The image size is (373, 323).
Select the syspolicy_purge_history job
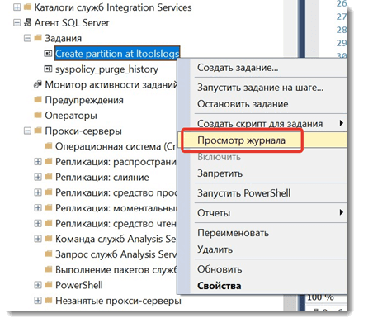point(106,69)
